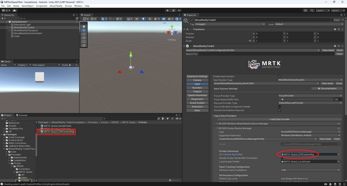Toggle 2D view mode in Scene
The height and width of the screenshot is (186, 347).
coord(137,19)
